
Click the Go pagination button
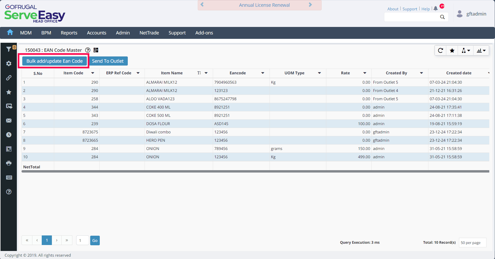point(95,241)
